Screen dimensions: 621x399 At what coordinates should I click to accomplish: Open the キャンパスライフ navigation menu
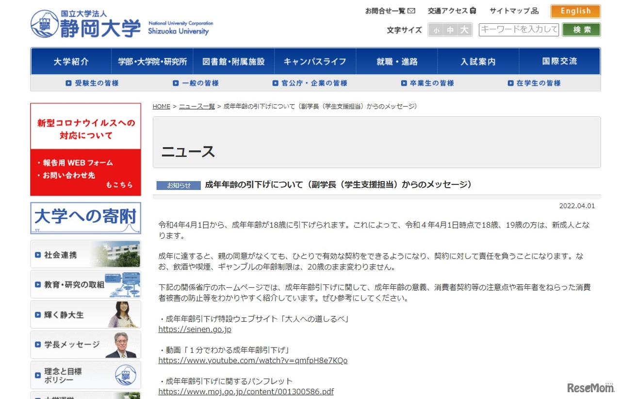pyautogui.click(x=316, y=61)
